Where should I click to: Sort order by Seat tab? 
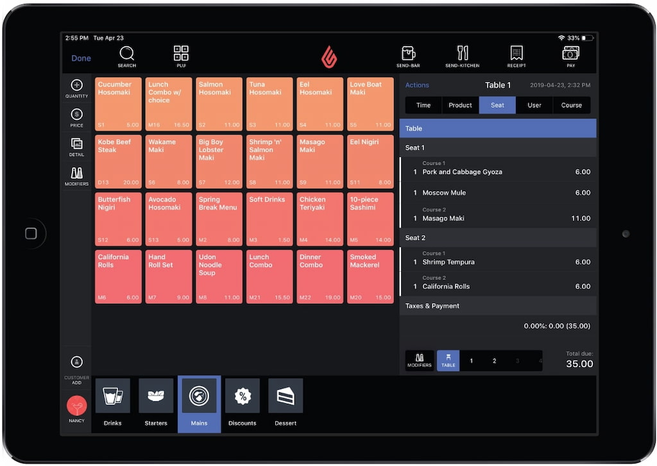[x=497, y=105]
